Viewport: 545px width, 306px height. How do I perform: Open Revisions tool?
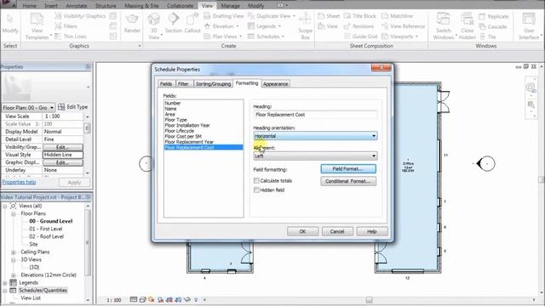[x=359, y=26]
